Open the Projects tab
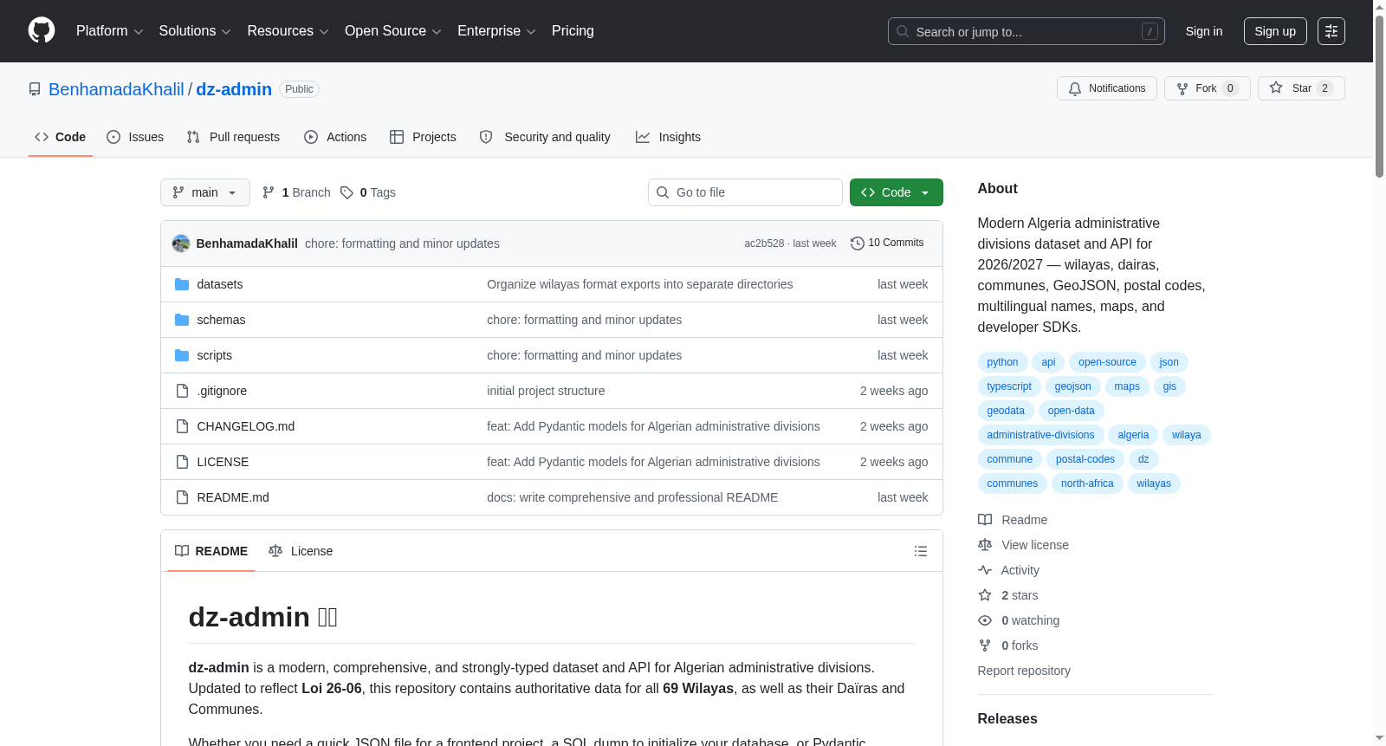 (423, 137)
